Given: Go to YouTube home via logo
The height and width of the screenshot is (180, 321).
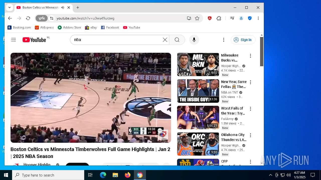Looking at the screenshot, I should coord(34,40).
